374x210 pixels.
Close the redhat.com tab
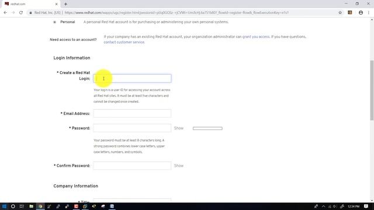tap(56, 4)
